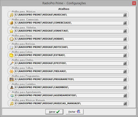Browse folder for Comerciais shortcut
The width and height of the screenshot is (138, 117).
pyautogui.click(x=125, y=23)
